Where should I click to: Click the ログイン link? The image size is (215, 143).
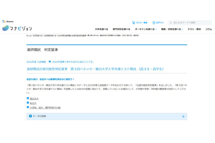point(160,22)
